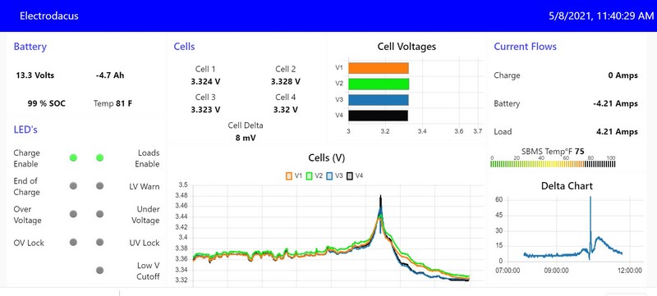The width and height of the screenshot is (657, 296).
Task: Click the Low V Cutoff label
Action: tap(149, 271)
